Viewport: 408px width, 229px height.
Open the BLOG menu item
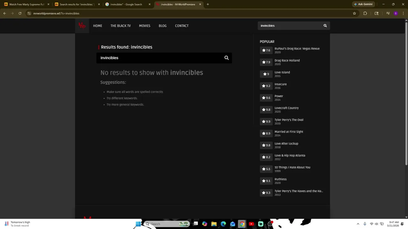pos(163,26)
